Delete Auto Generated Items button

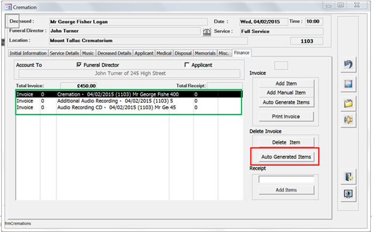click(x=286, y=157)
